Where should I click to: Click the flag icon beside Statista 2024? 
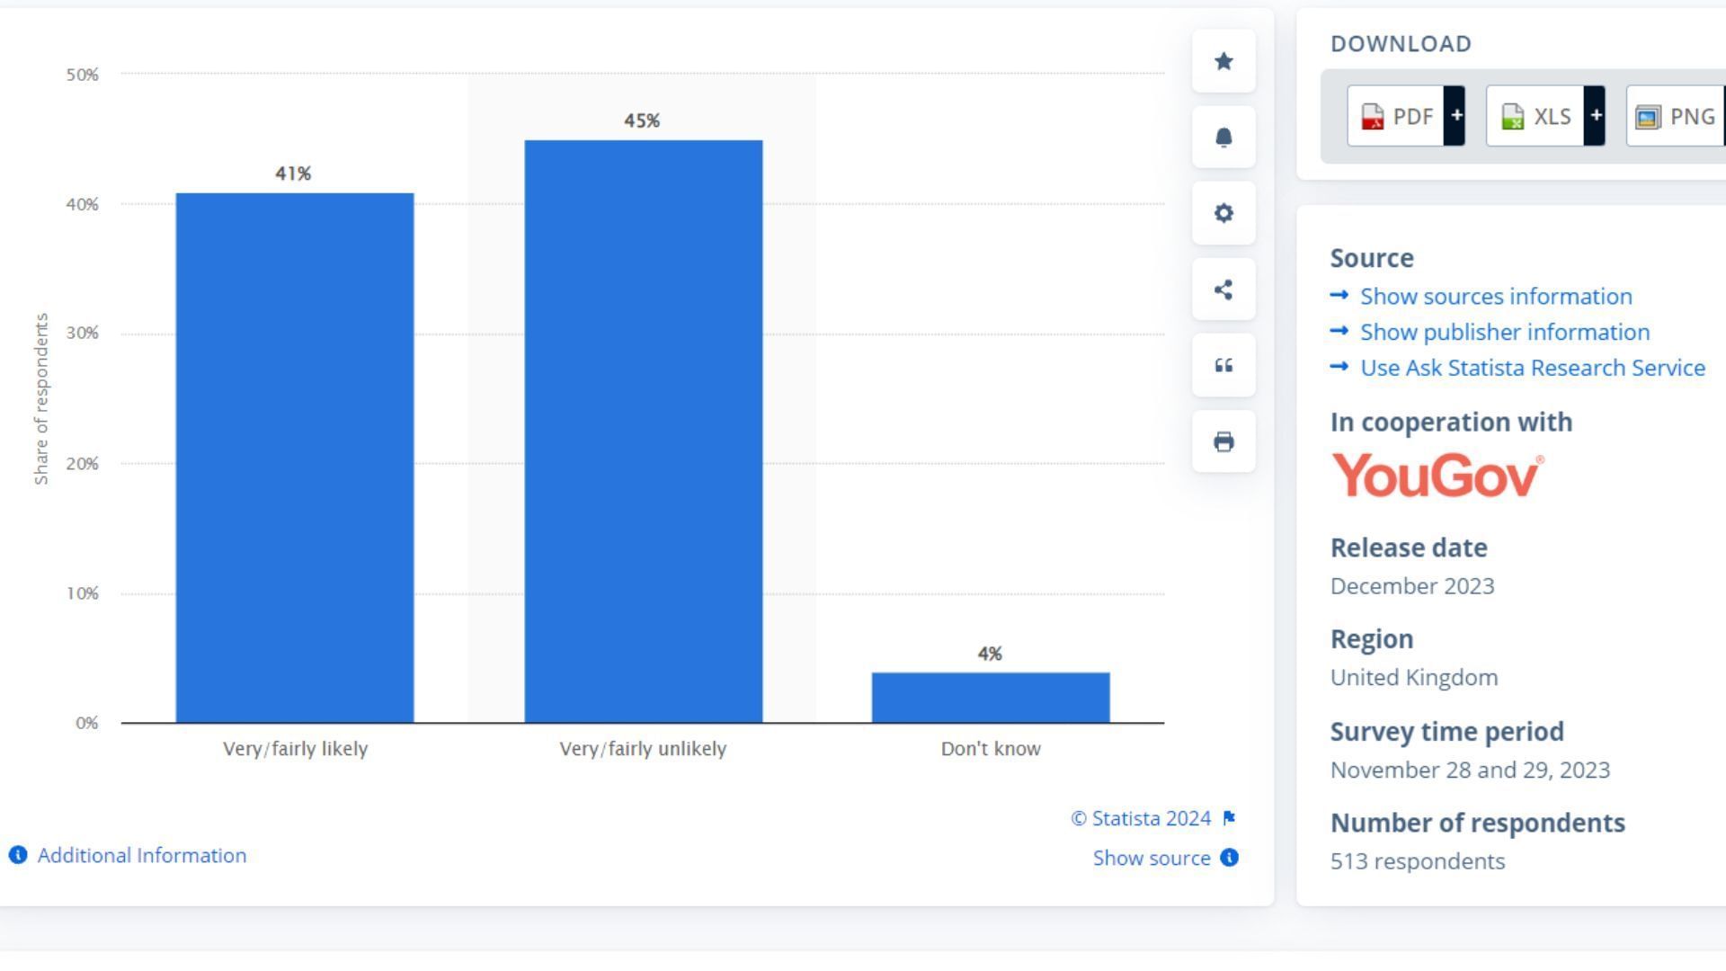(1229, 818)
